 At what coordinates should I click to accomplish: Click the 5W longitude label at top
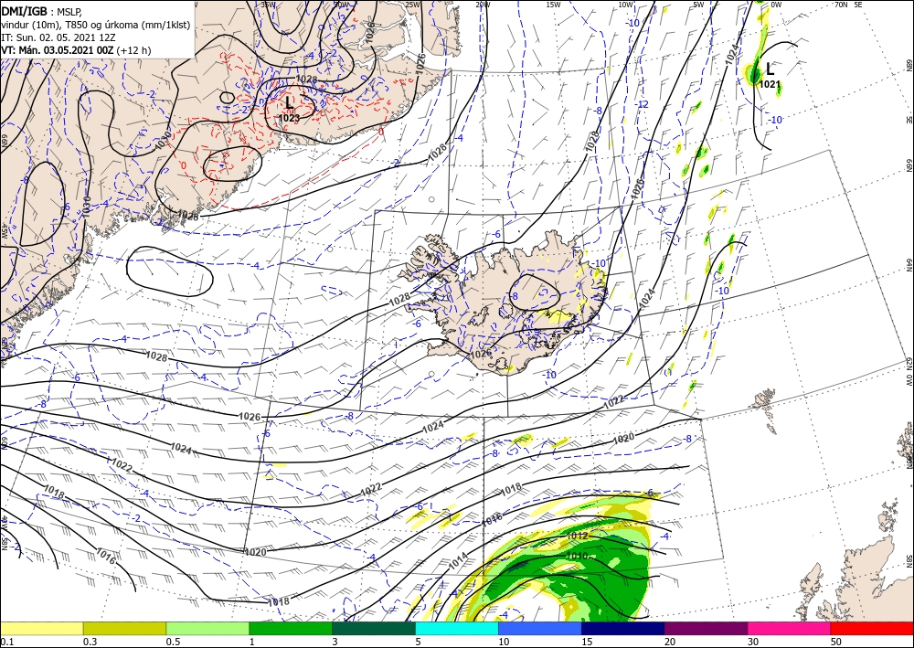point(699,5)
